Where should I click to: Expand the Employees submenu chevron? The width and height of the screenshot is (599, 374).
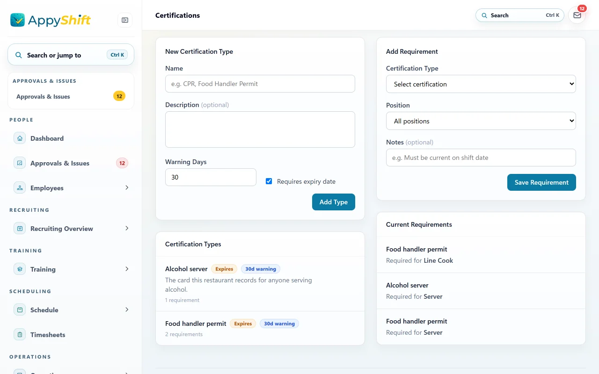coord(127,187)
